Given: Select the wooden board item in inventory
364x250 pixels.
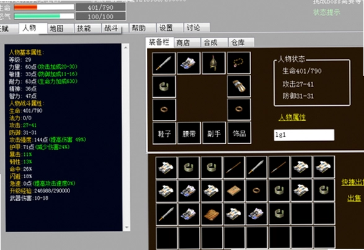Looking at the screenshot, I should tap(234, 191).
